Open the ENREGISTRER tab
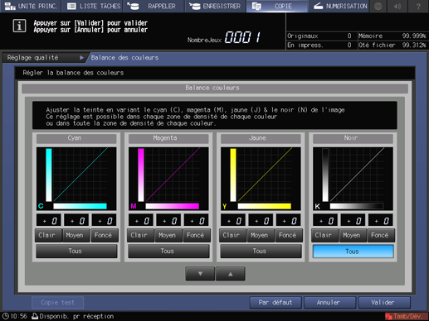The height and width of the screenshot is (321, 429). pyautogui.click(x=215, y=6)
